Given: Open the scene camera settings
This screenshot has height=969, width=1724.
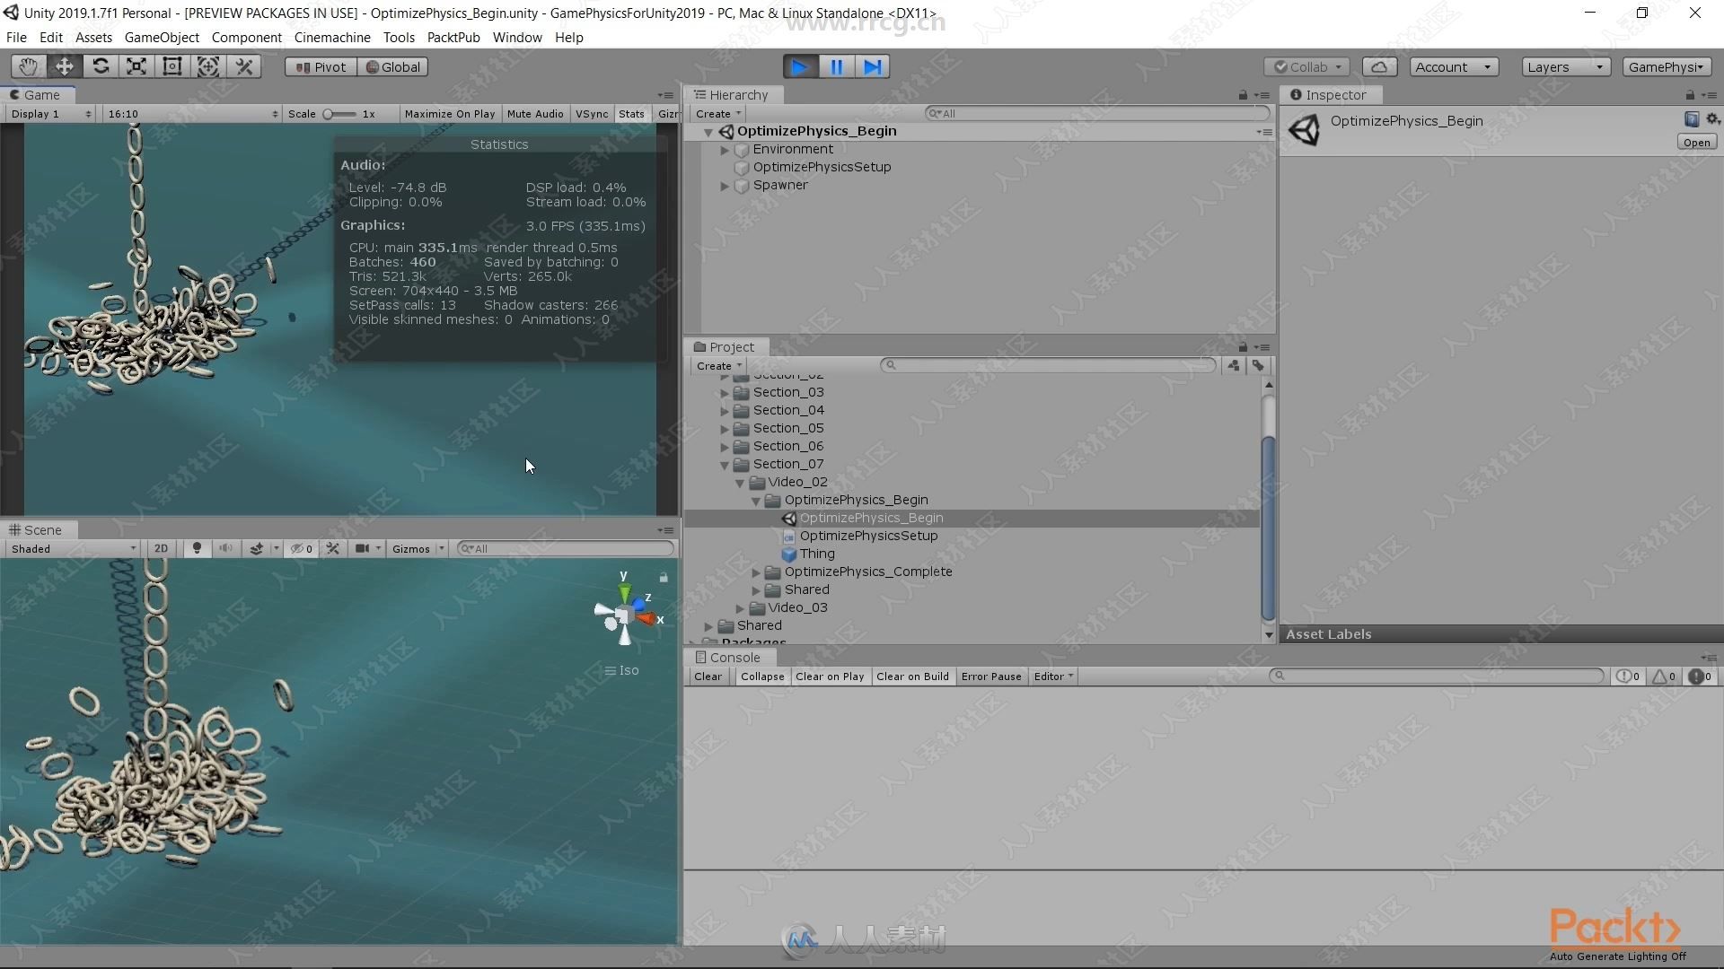Looking at the screenshot, I should (363, 548).
